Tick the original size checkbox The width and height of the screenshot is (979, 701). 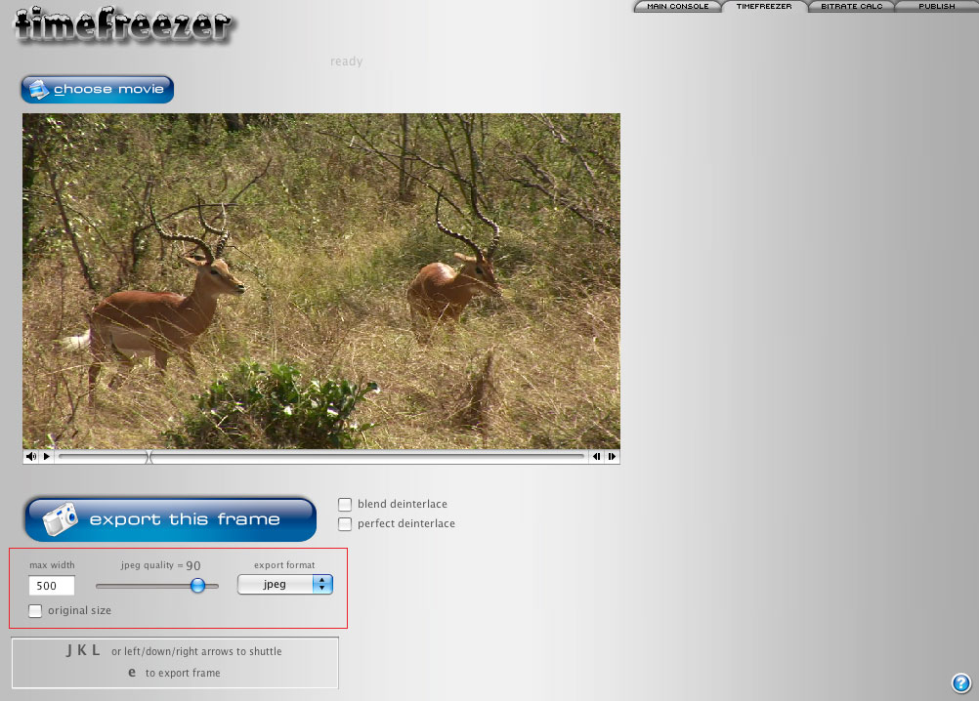pyautogui.click(x=36, y=611)
